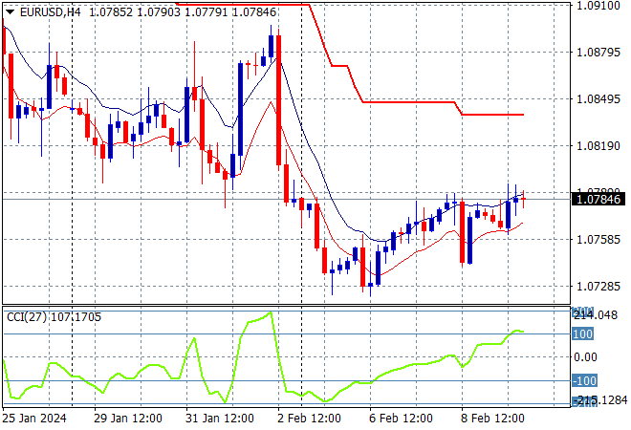Click the CCI minimum value -215.1284
Image resolution: width=631 pixels, height=430 pixels.
[x=601, y=400]
